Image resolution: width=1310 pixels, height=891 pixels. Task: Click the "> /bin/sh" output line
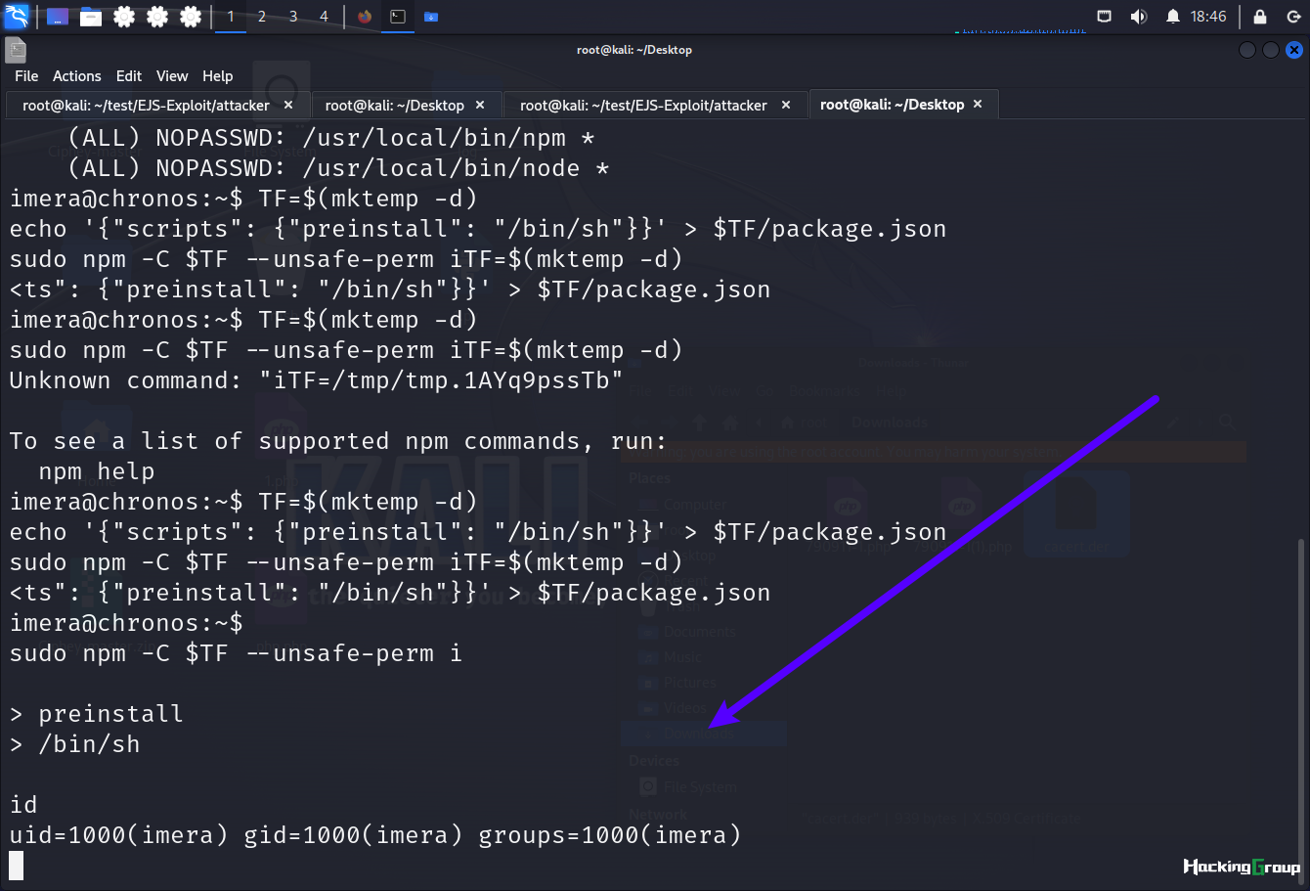75,744
